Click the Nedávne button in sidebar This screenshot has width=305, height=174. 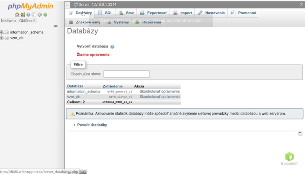point(8,21)
